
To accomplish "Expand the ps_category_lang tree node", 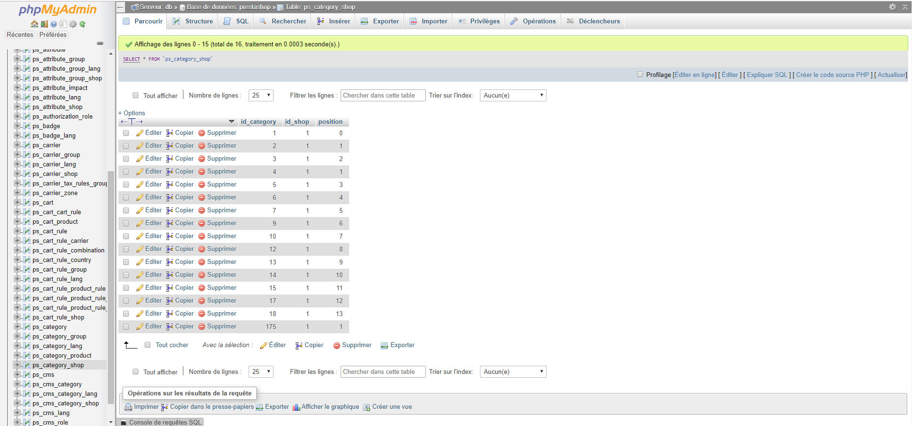I will [x=17, y=346].
